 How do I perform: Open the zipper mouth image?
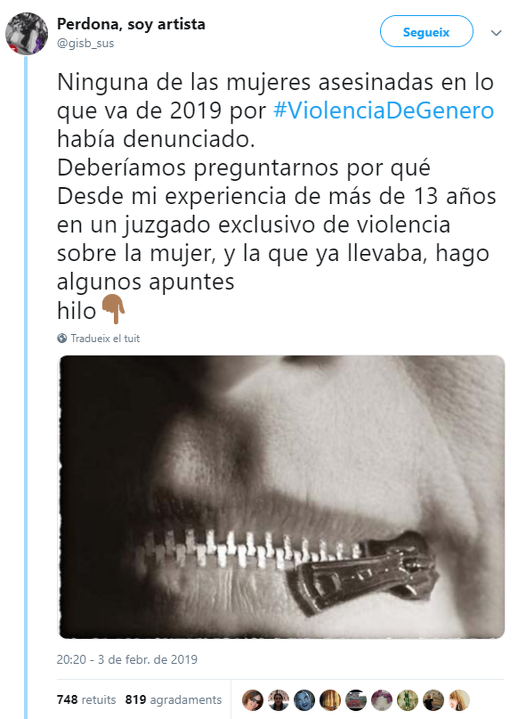click(281, 497)
